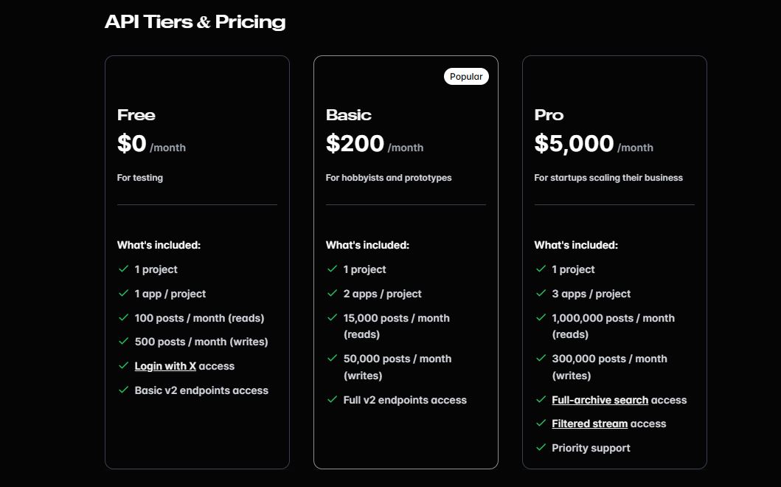
Task: Click the 'Popular' badge on the Basic card
Action: (466, 76)
